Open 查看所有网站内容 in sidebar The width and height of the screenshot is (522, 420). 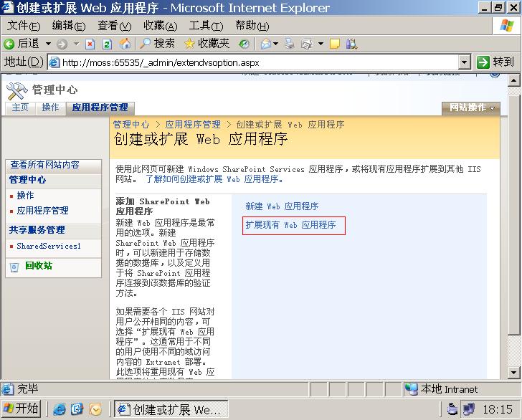point(45,165)
